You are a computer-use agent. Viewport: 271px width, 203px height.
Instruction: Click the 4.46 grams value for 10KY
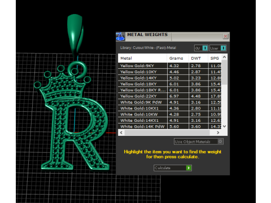click(174, 72)
